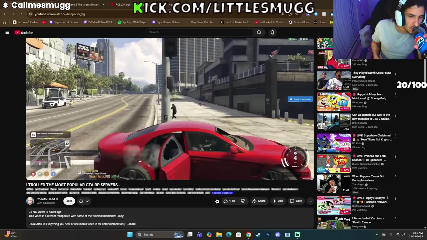This screenshot has width=427, height=240.
Task: Open options menu for Phineas and Ferb stream
Action: tap(396, 156)
